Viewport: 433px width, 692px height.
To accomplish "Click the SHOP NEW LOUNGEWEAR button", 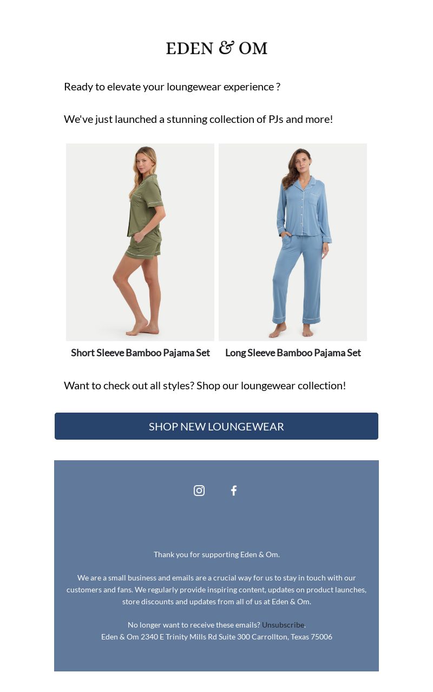I will point(216,426).
